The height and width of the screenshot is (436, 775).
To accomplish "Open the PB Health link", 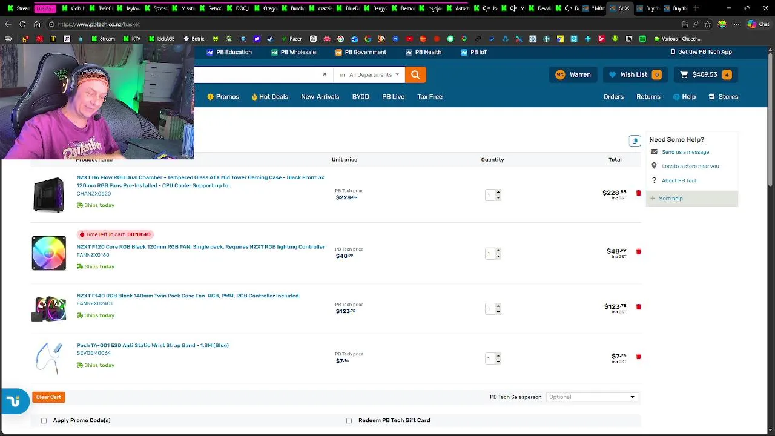I will (423, 52).
